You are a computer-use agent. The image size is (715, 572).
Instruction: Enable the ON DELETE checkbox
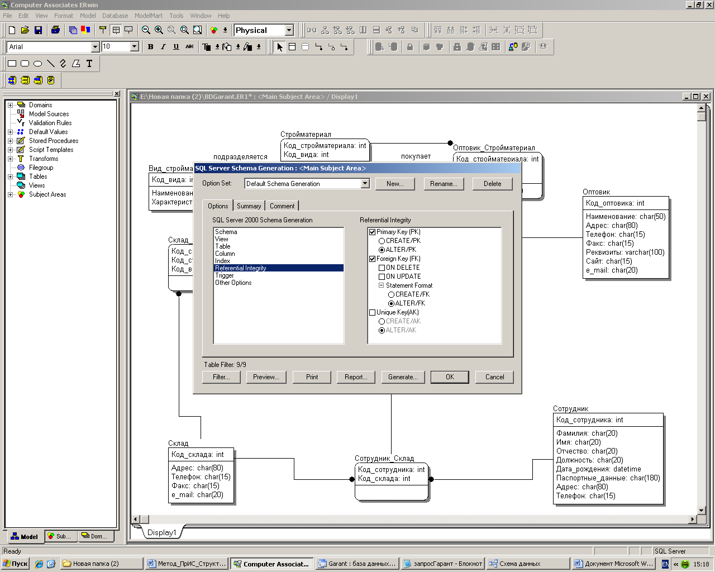[x=382, y=268]
